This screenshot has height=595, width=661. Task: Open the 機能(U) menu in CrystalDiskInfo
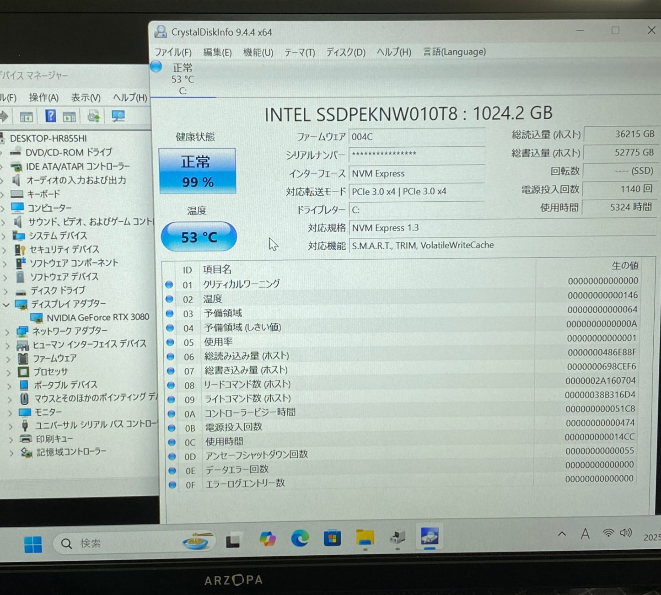click(x=258, y=52)
